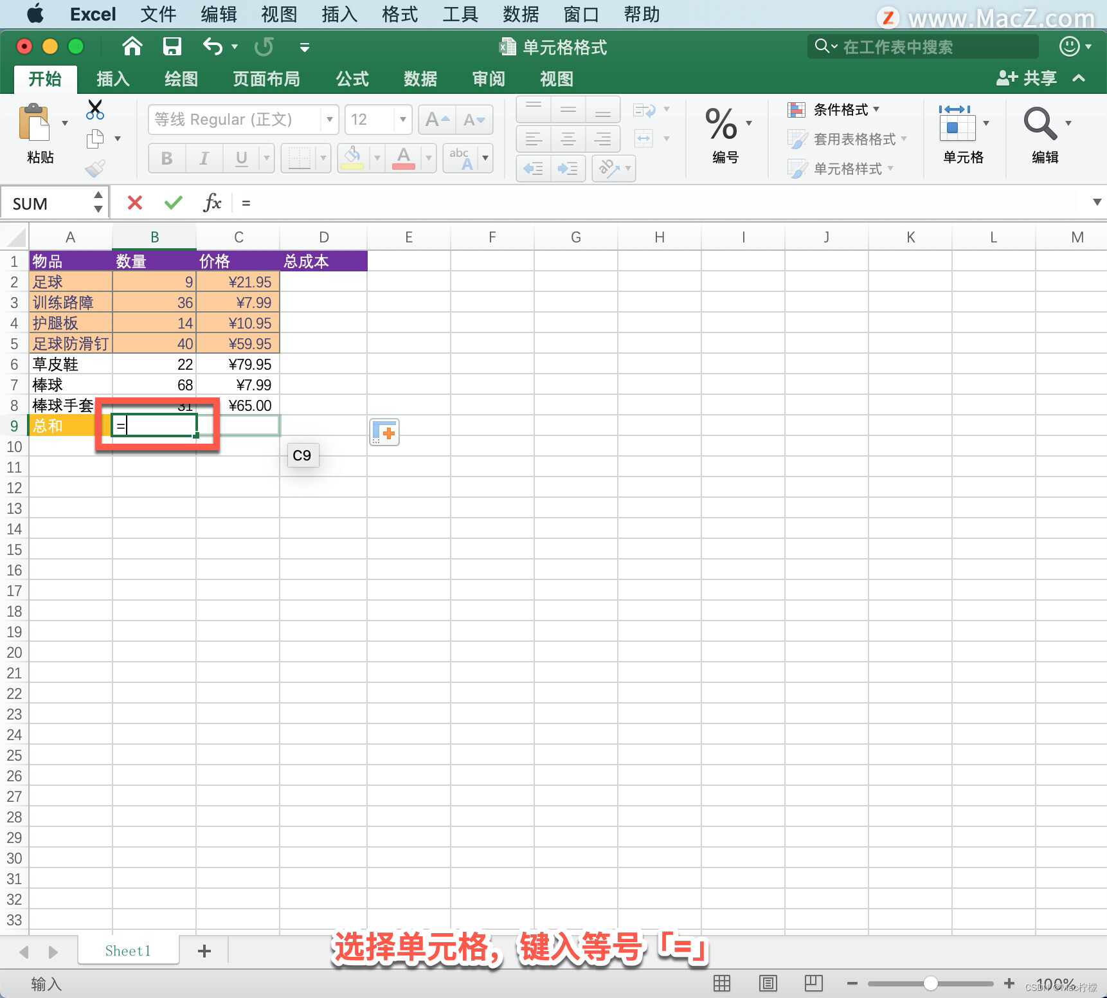Click the Share button
The image size is (1107, 998).
tap(1027, 78)
